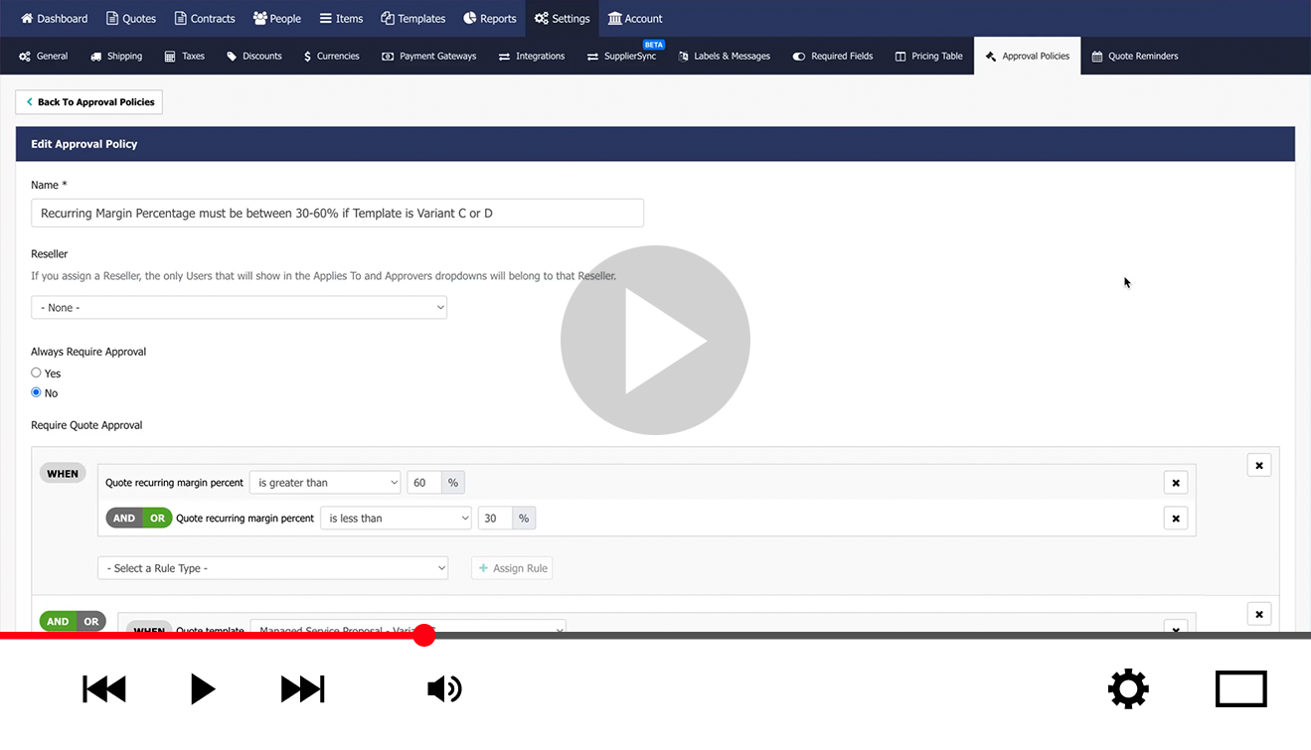
Task: Select Yes for Always Require Approval
Action: (37, 373)
